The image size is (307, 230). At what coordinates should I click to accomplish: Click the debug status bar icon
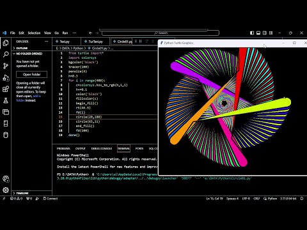click(x=37, y=199)
